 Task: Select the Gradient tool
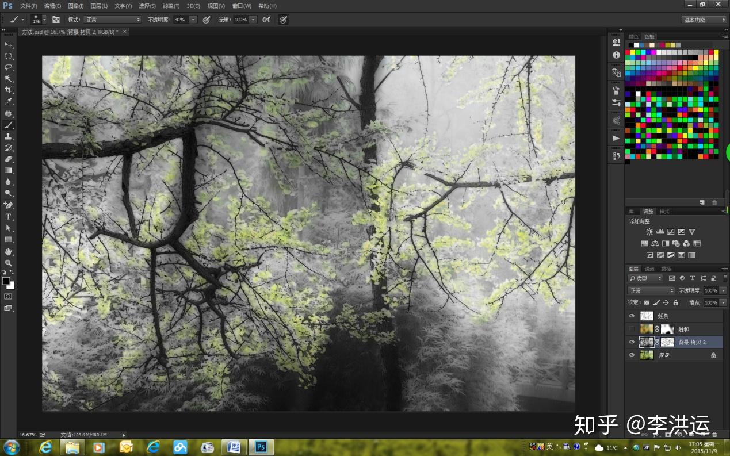pyautogui.click(x=8, y=171)
